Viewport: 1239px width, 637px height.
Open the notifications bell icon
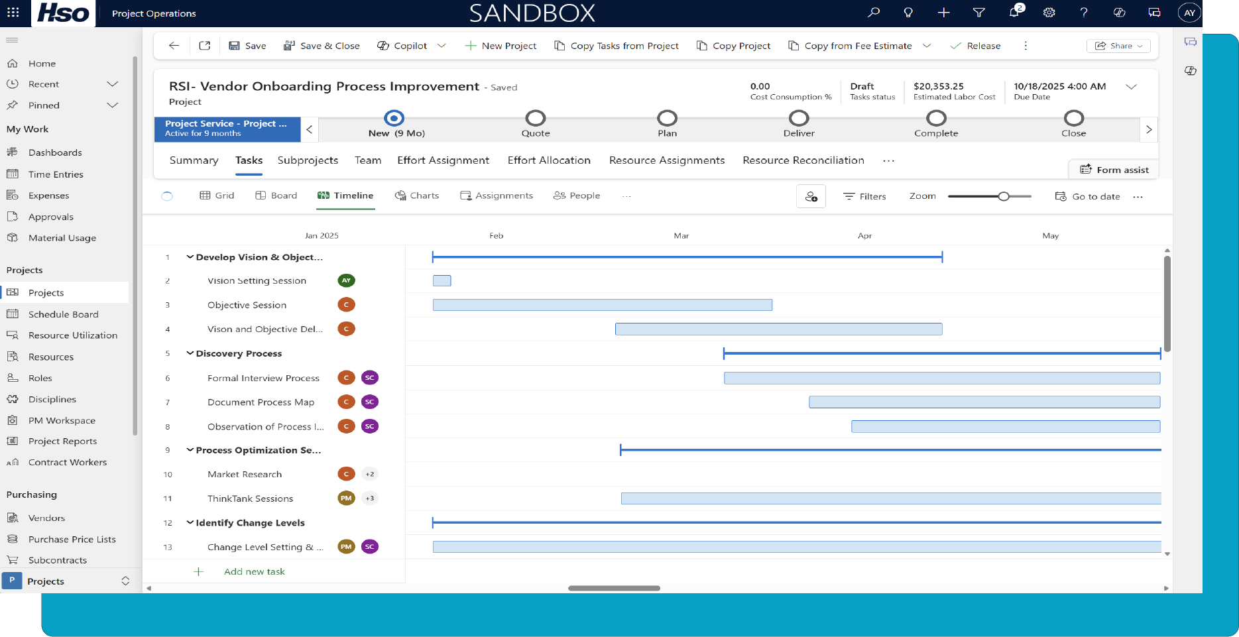pos(1014,13)
